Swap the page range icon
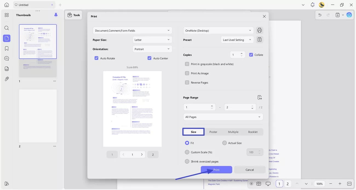Viewport: 356px width, 190px height. 260,97
